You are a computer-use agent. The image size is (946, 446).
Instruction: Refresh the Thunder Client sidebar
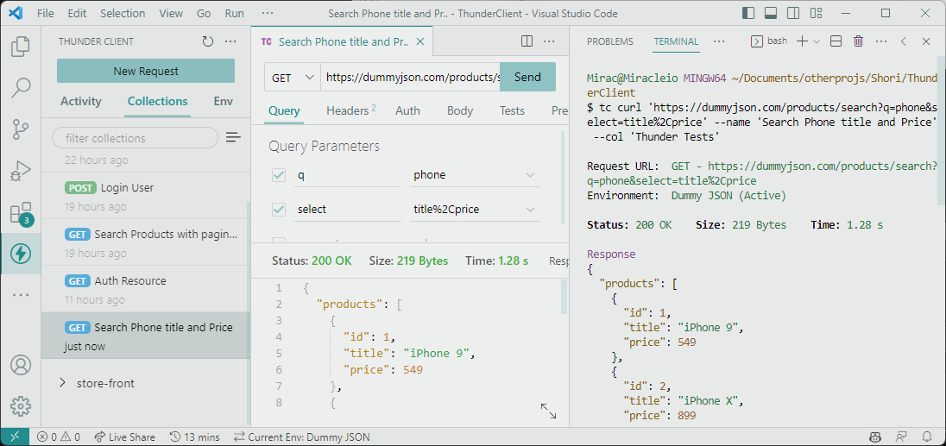point(208,41)
